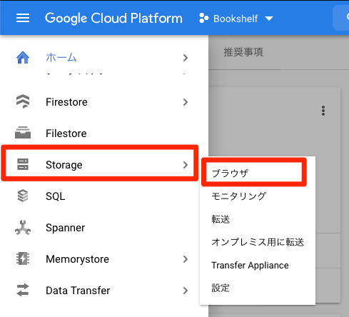
Task: Click the Firestore icon
Action: point(23,101)
